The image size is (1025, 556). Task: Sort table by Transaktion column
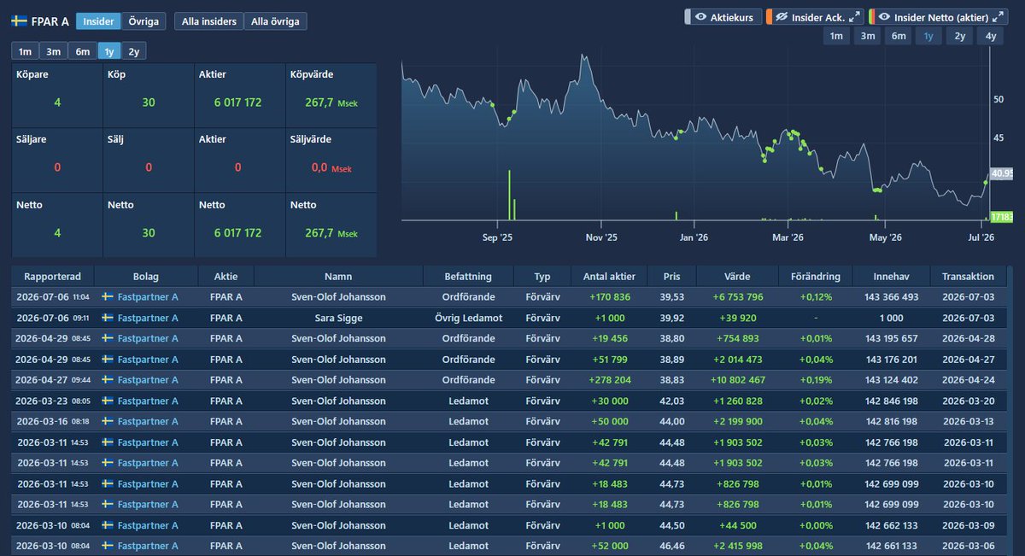[968, 276]
